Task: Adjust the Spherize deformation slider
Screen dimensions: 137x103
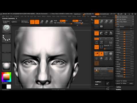Action: (x=124, y=71)
